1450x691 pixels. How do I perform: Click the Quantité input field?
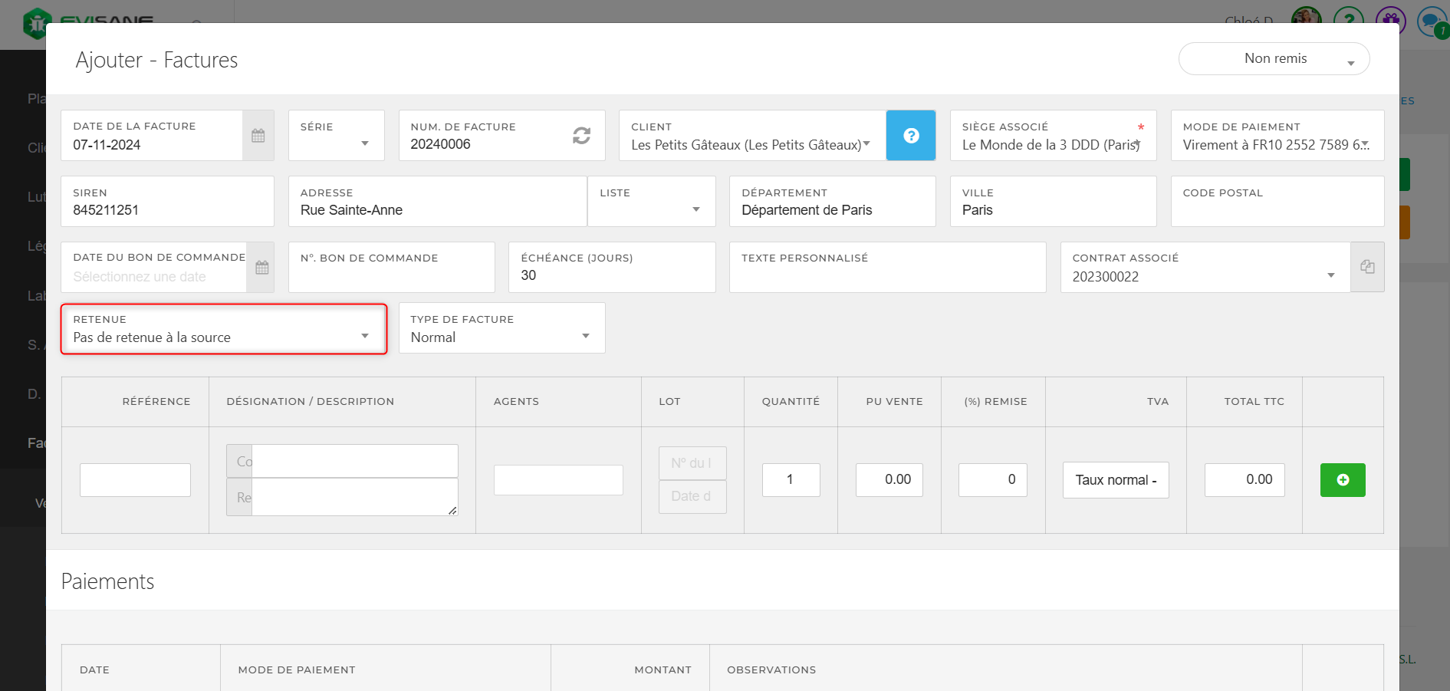791,480
